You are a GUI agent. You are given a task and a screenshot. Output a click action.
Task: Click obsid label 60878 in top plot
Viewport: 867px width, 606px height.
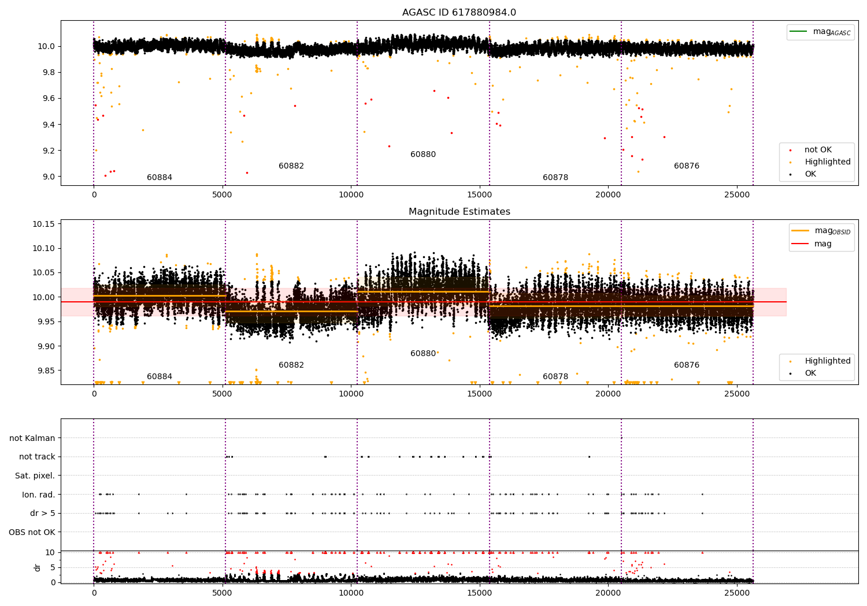coord(555,178)
